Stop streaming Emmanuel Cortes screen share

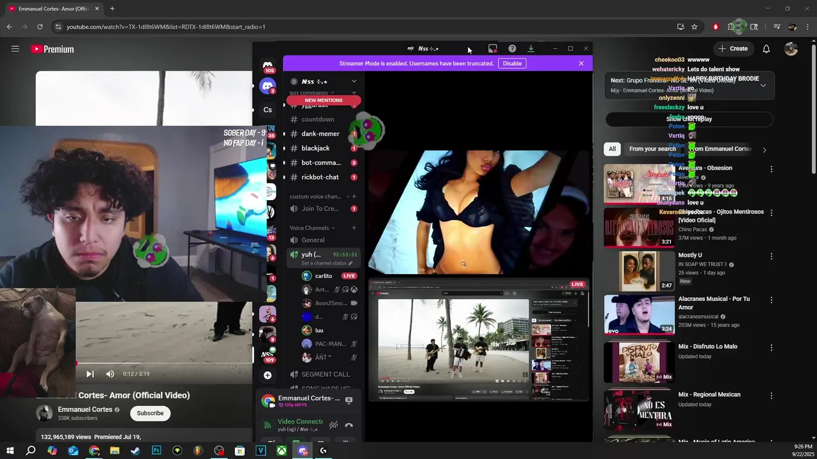point(349,400)
